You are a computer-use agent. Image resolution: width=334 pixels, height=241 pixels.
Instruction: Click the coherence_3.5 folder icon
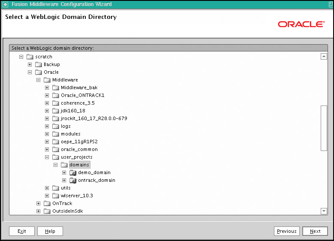56,103
